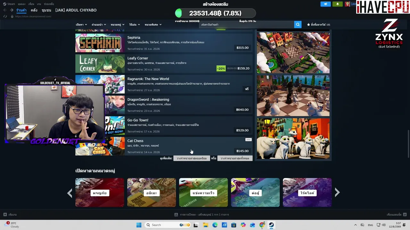The height and width of the screenshot is (230, 410).
Task: Go forward with the Steam forward arrow
Action: point(12,10)
